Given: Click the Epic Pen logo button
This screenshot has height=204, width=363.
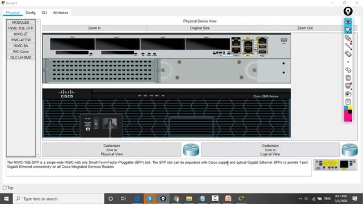Looking at the screenshot, I should (x=348, y=11).
